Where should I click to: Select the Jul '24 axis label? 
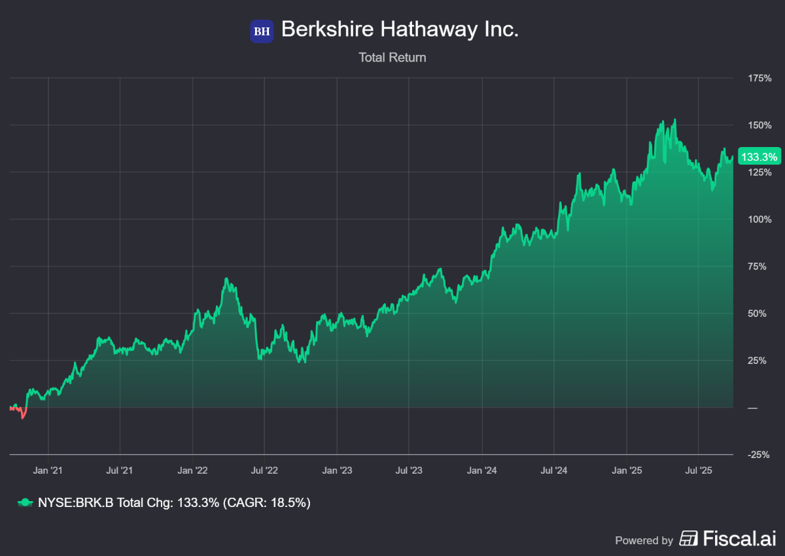(553, 470)
